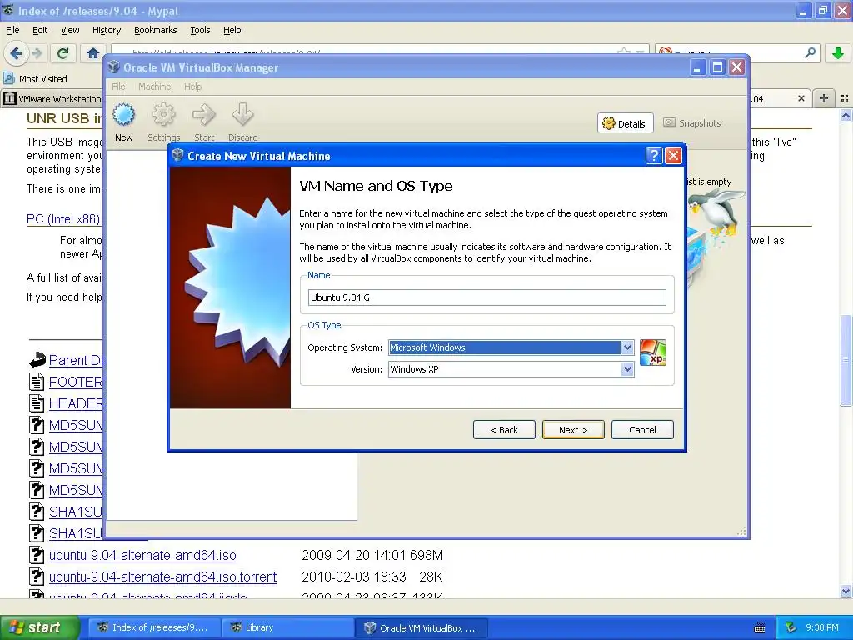Click the Start arrow icon in VirtualBox
The image size is (853, 640).
coord(204,115)
